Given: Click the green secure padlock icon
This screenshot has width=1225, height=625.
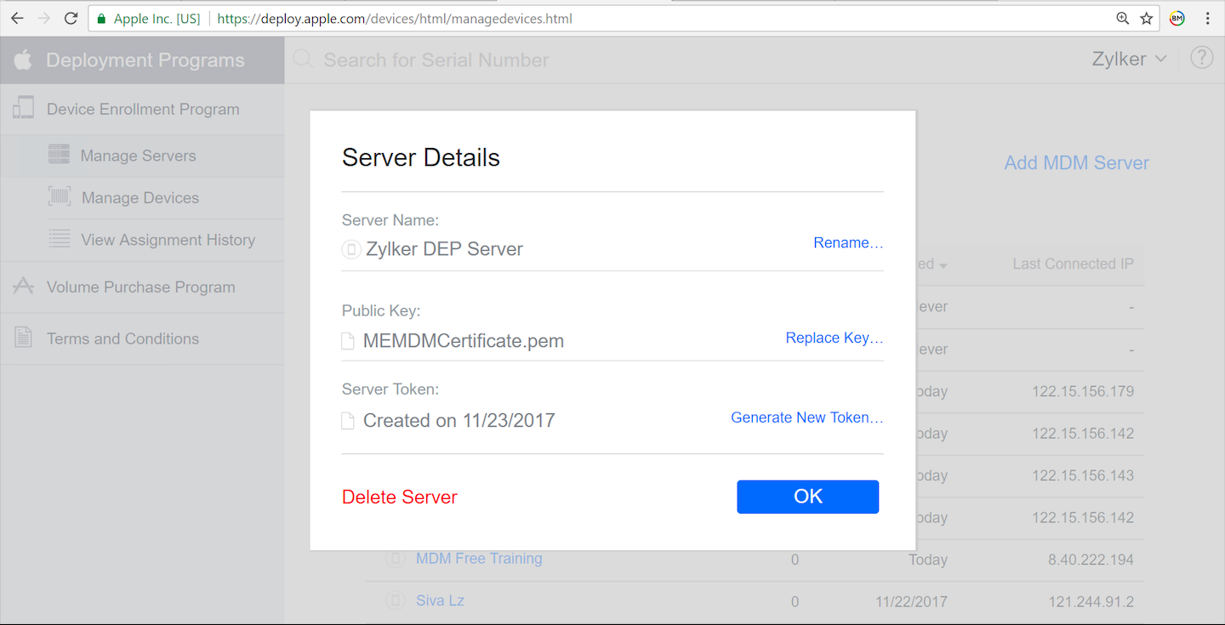Looking at the screenshot, I should [101, 18].
